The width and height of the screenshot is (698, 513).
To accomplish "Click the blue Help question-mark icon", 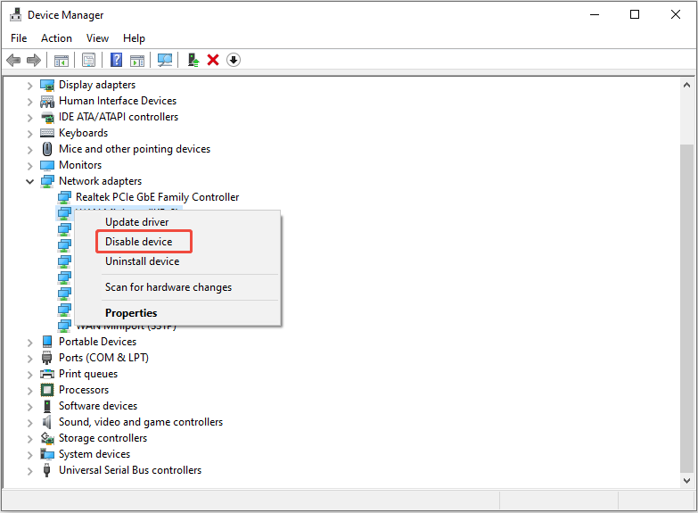I will pyautogui.click(x=116, y=60).
